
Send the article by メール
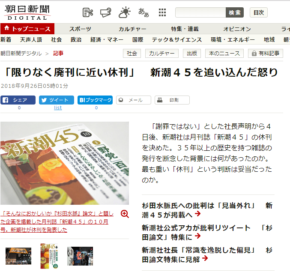coord(134,100)
